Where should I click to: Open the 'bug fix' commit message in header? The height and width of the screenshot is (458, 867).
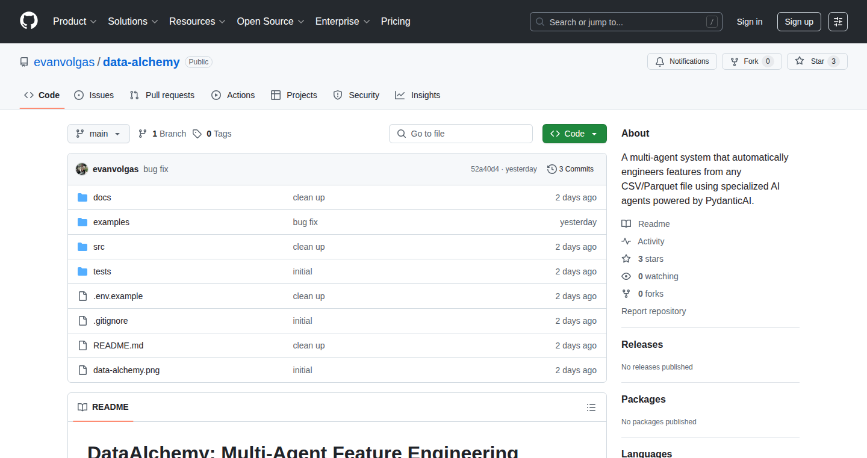click(156, 169)
